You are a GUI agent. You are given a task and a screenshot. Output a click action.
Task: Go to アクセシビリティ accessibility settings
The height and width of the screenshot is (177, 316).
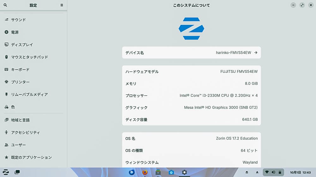[x=25, y=133]
